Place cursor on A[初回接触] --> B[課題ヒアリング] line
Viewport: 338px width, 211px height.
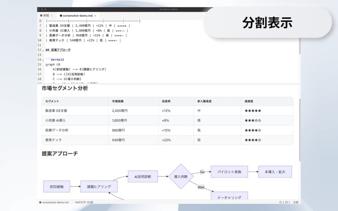[79, 69]
